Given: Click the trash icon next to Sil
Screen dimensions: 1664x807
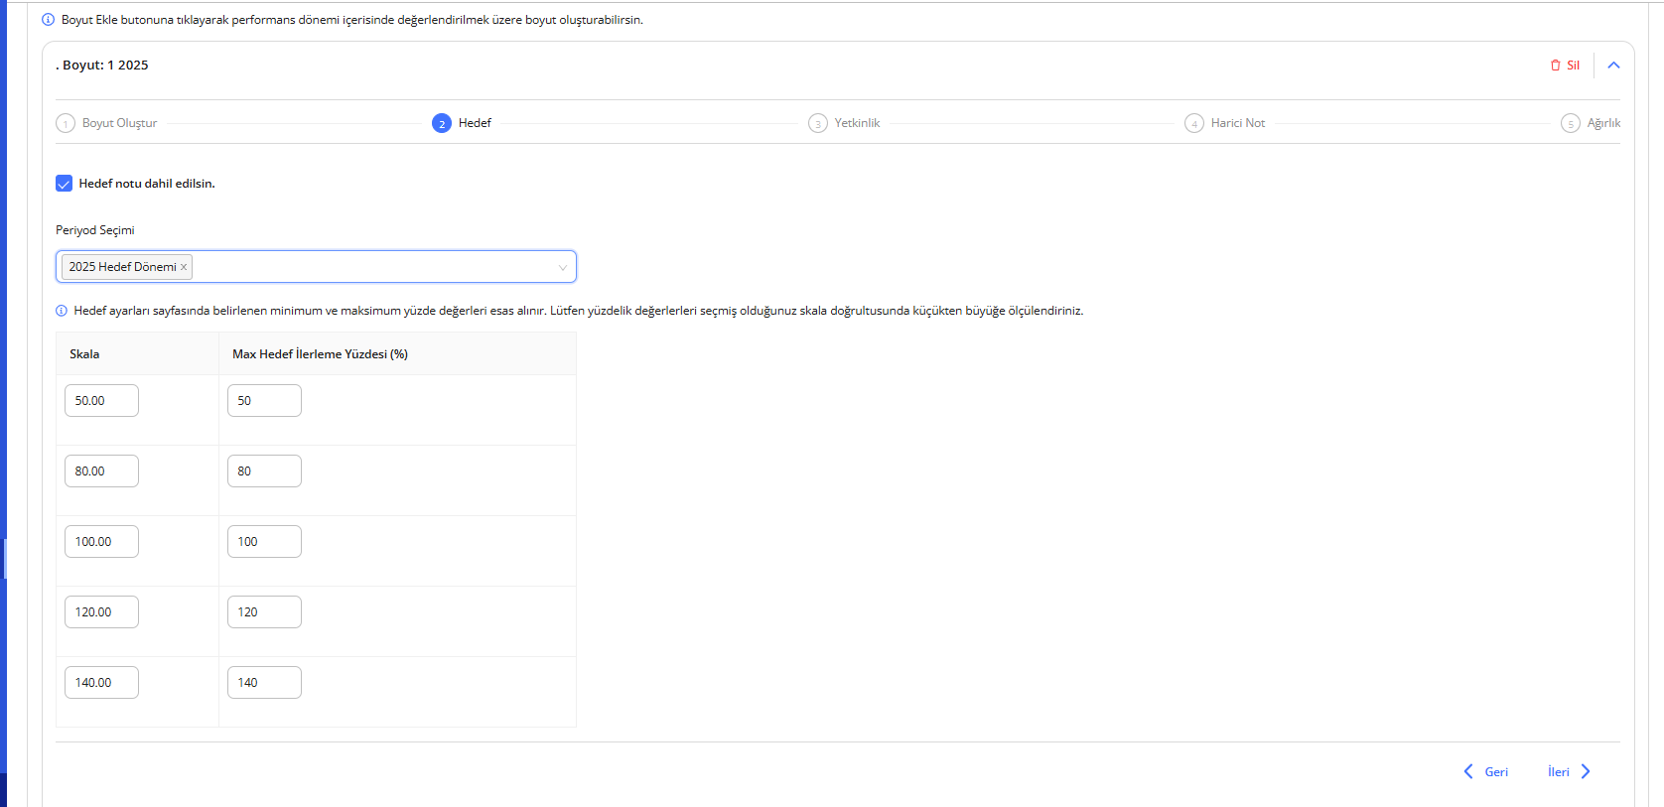Looking at the screenshot, I should pos(1555,66).
